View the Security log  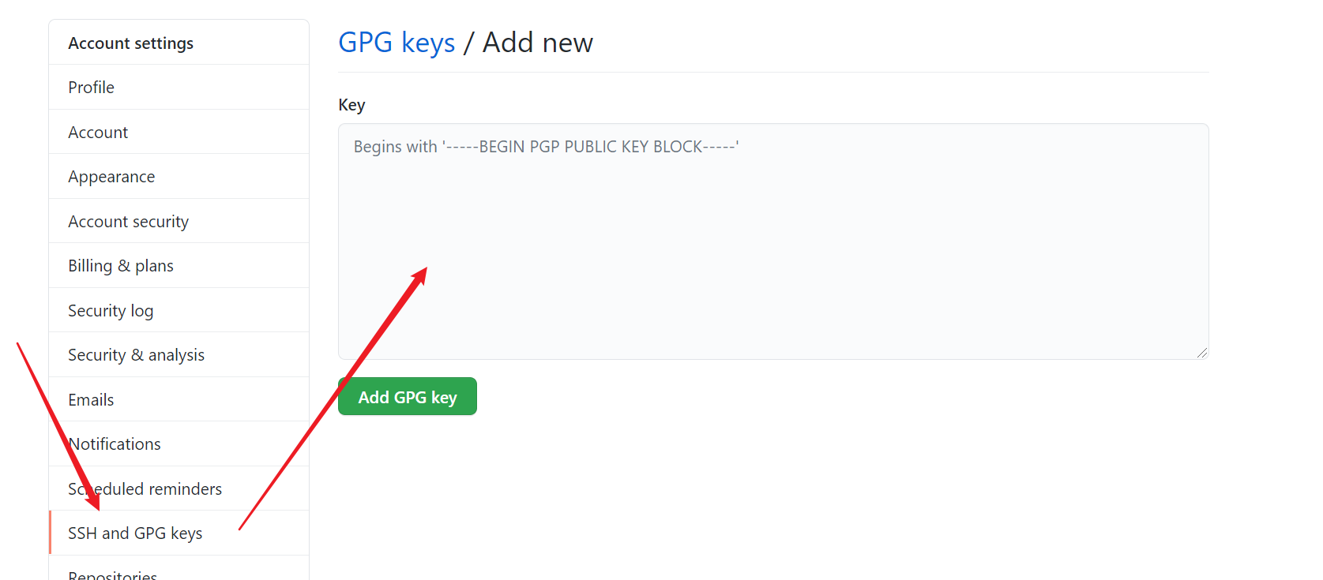[179, 310]
